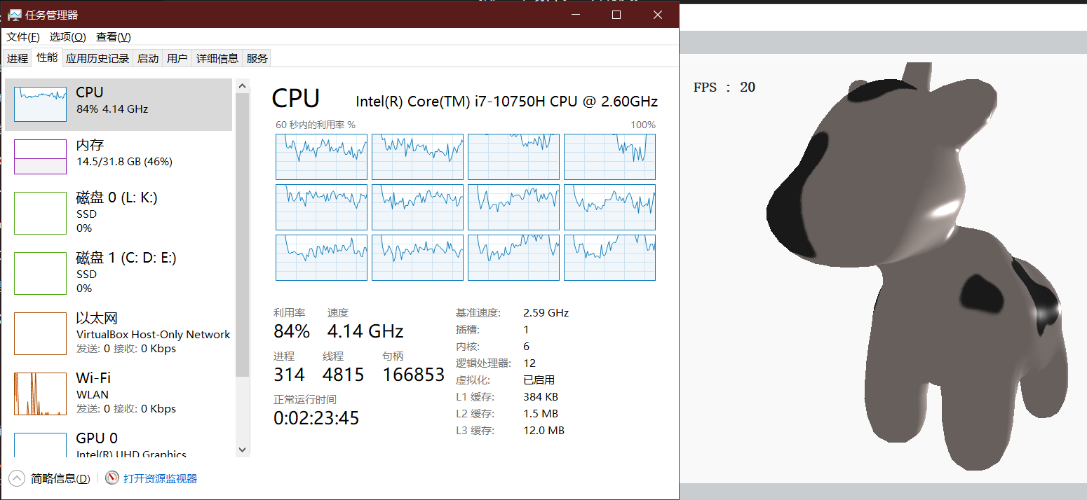Click the first logical processor usage graph
1087x500 pixels.
pos(322,157)
